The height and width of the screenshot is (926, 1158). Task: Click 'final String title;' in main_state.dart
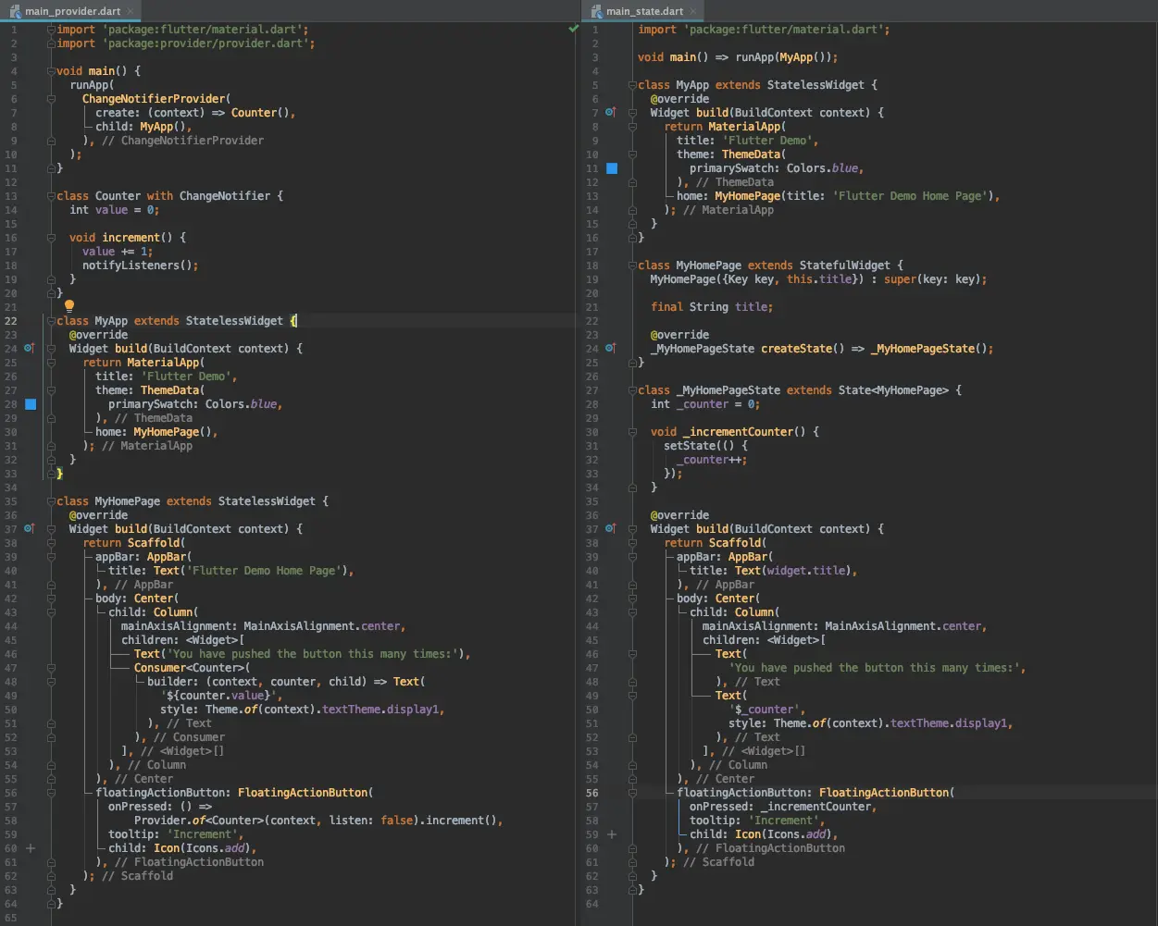coord(711,307)
